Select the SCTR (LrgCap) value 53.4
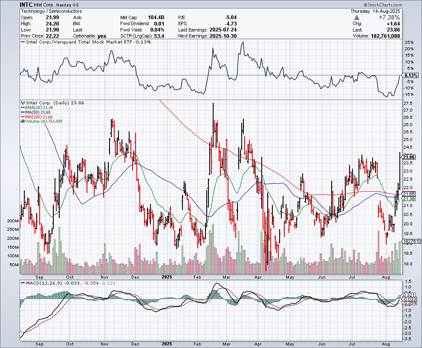Screen dimensions: 422x348 159,36
